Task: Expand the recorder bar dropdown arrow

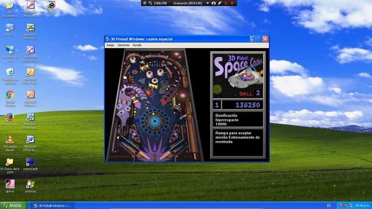Action: [x=208, y=3]
